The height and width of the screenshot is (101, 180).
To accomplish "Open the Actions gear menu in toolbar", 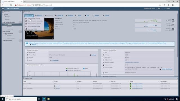I will (106, 16).
